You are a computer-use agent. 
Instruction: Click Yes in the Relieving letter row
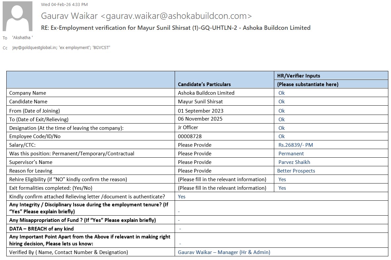coord(182,197)
